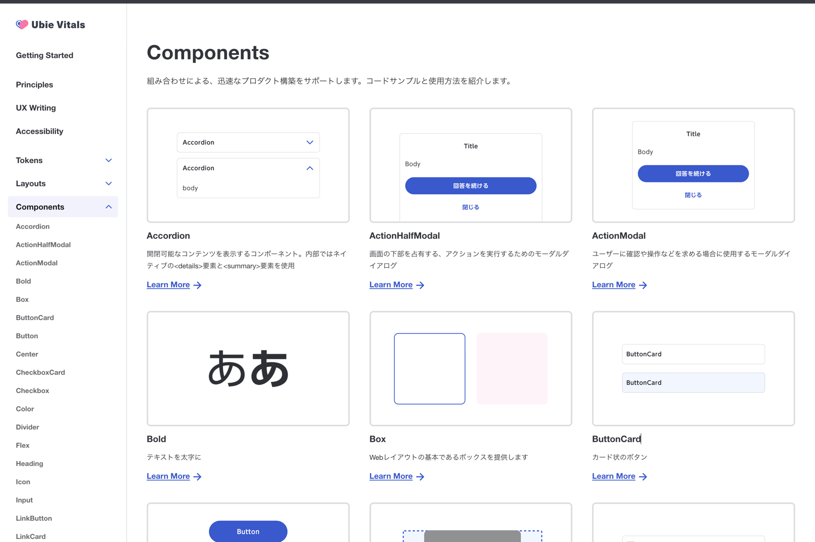Click 閉じる link in ActionModal preview
815x542 pixels.
(x=693, y=195)
